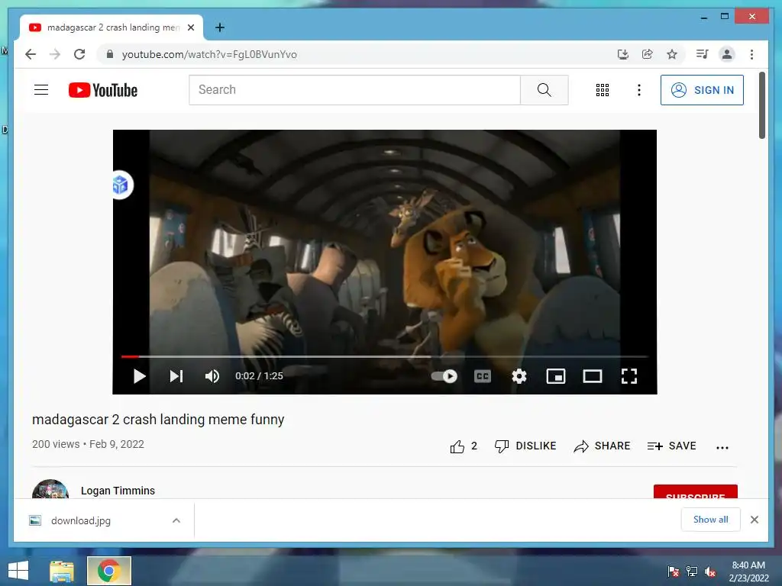Open Logan Timmins channel name

(x=118, y=491)
